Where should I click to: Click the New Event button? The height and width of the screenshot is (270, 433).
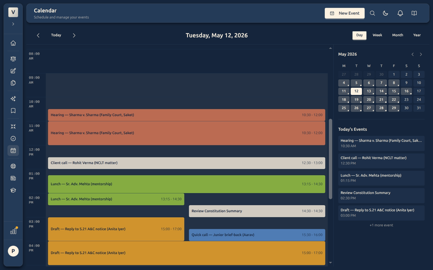345,13
